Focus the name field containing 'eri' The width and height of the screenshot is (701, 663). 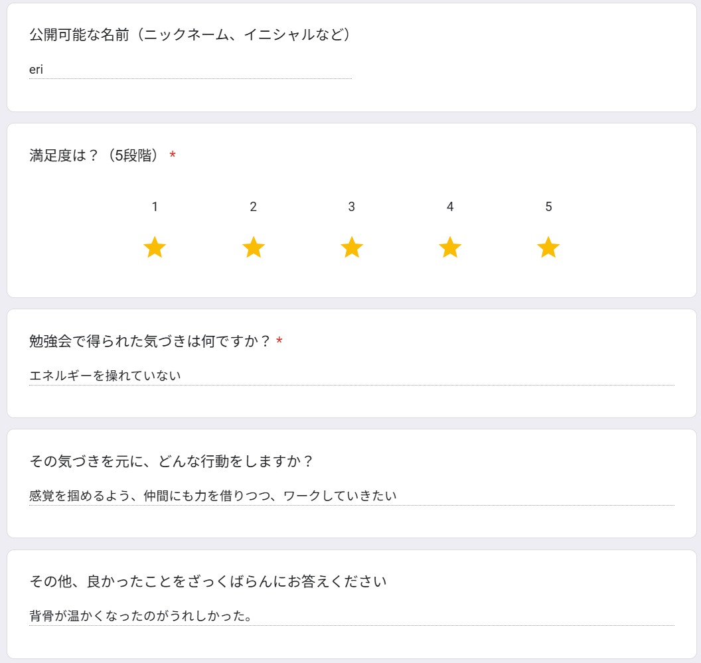[x=191, y=70]
